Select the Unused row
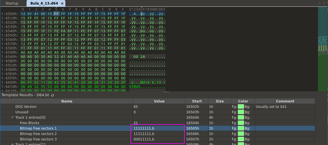This screenshot has width=328, height=145. [x=157, y=112]
